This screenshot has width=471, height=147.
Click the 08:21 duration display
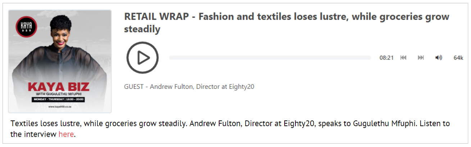386,58
